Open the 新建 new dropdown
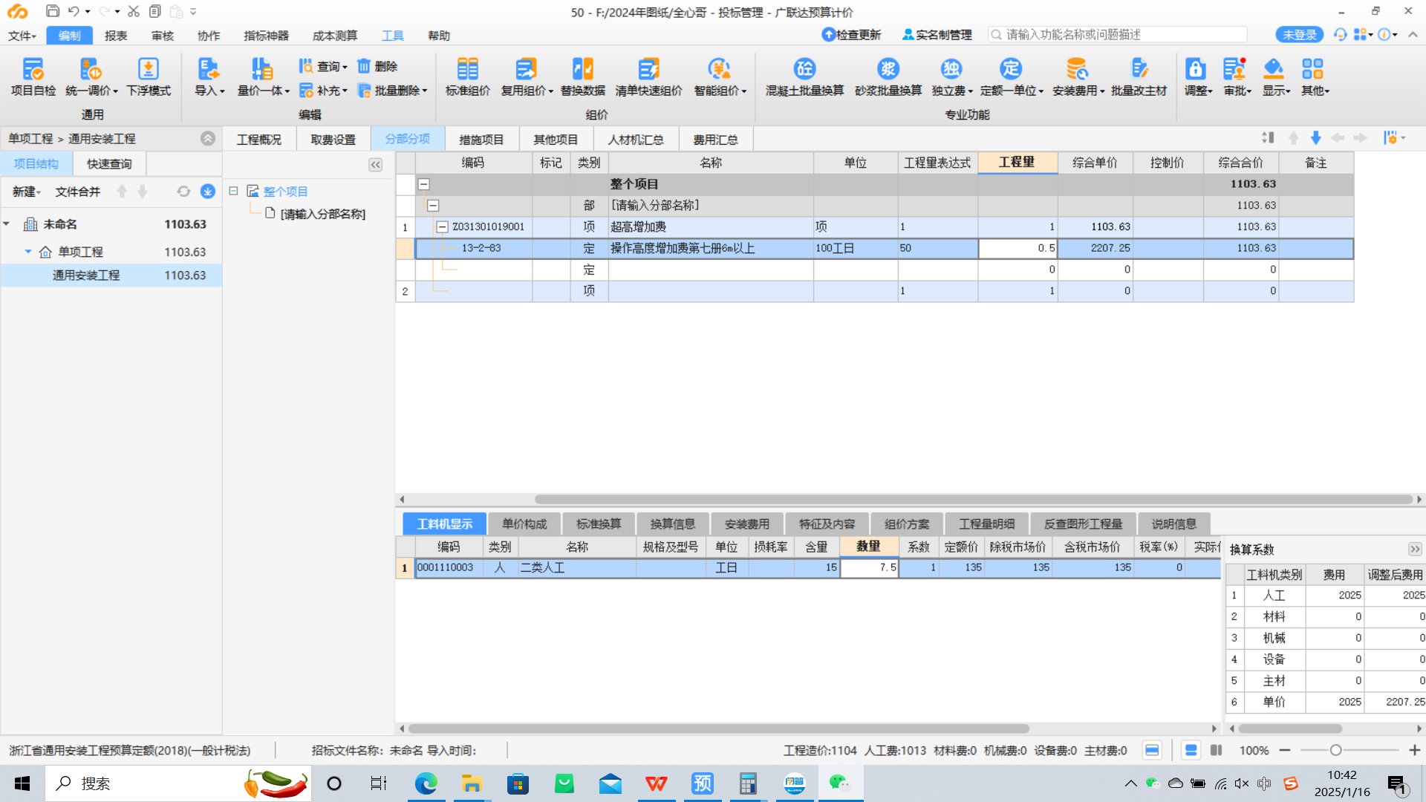Image resolution: width=1426 pixels, height=802 pixels. click(x=27, y=192)
